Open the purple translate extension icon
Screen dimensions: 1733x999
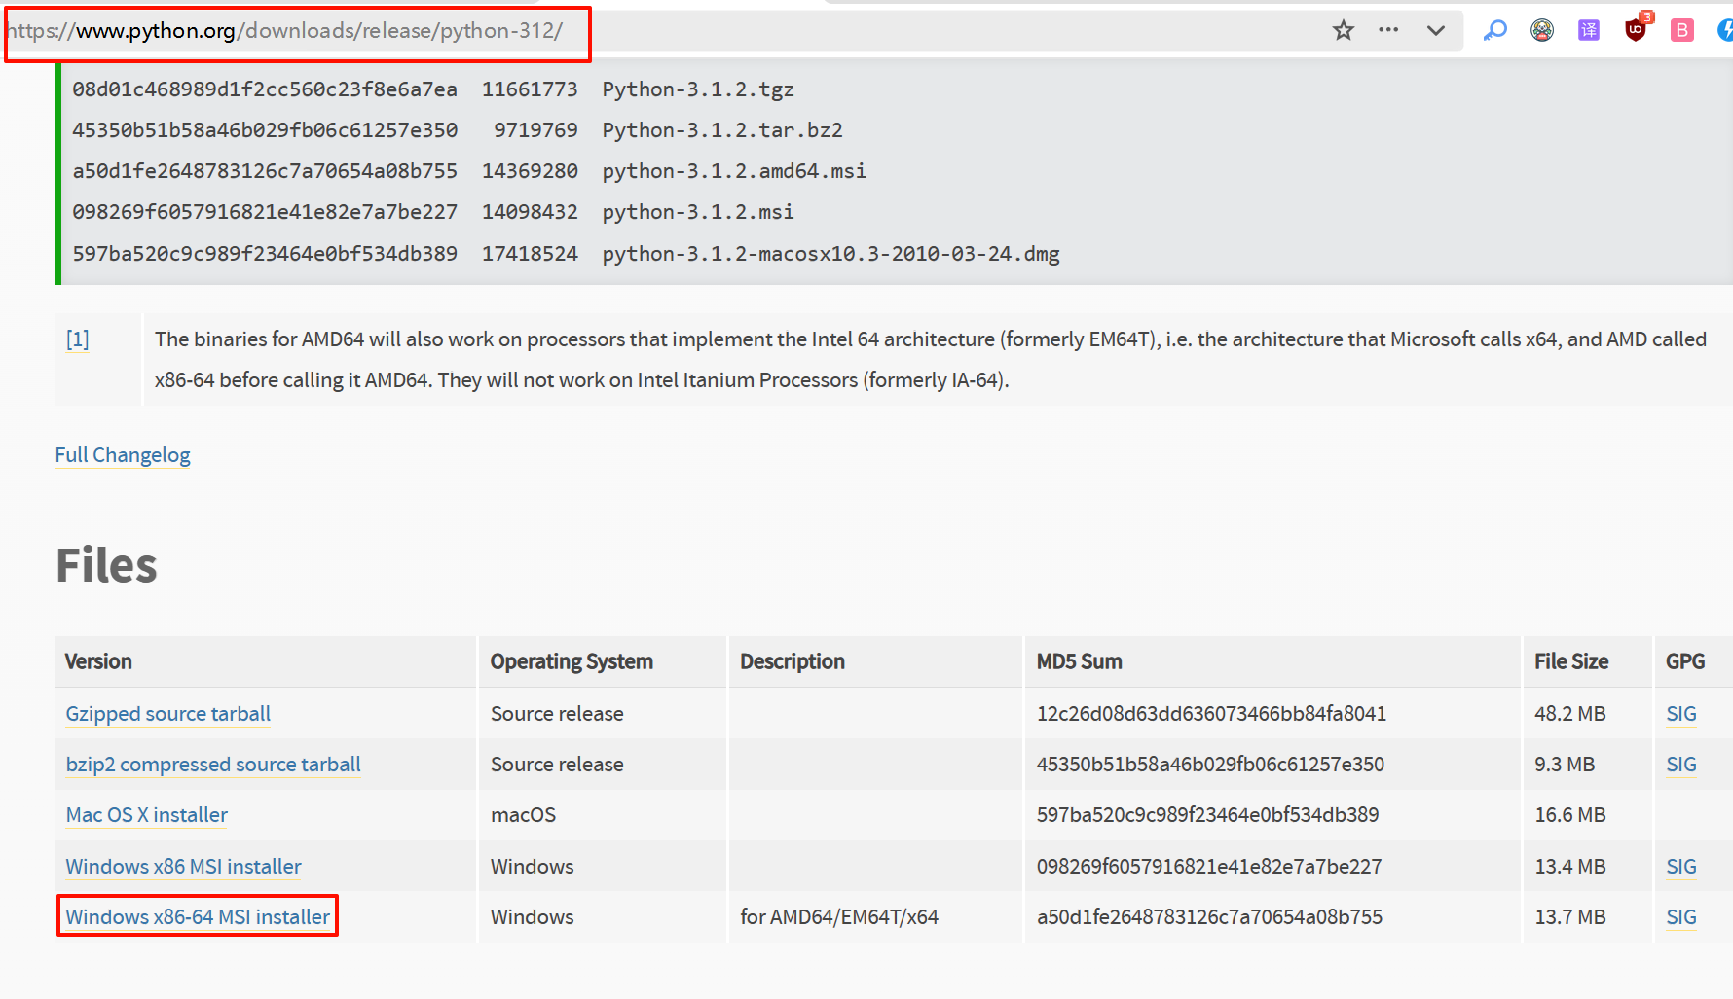tap(1589, 30)
